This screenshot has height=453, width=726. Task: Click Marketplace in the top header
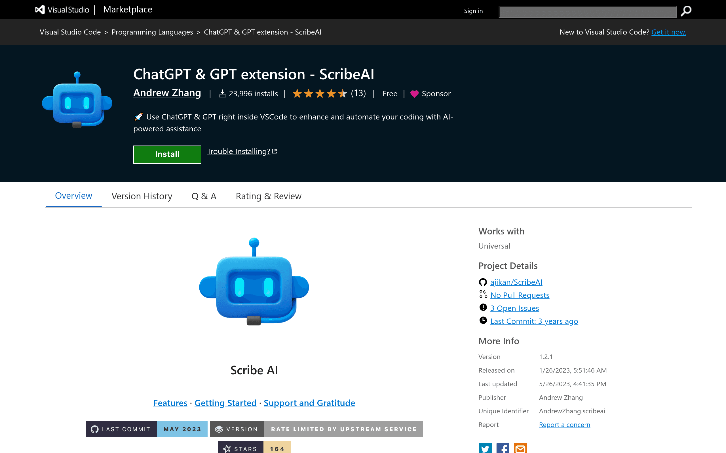tap(128, 10)
